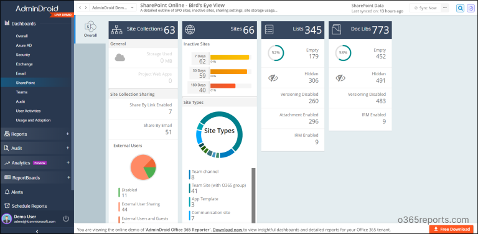Select Audit under Dashboards
The width and height of the screenshot is (478, 234).
coord(21,101)
